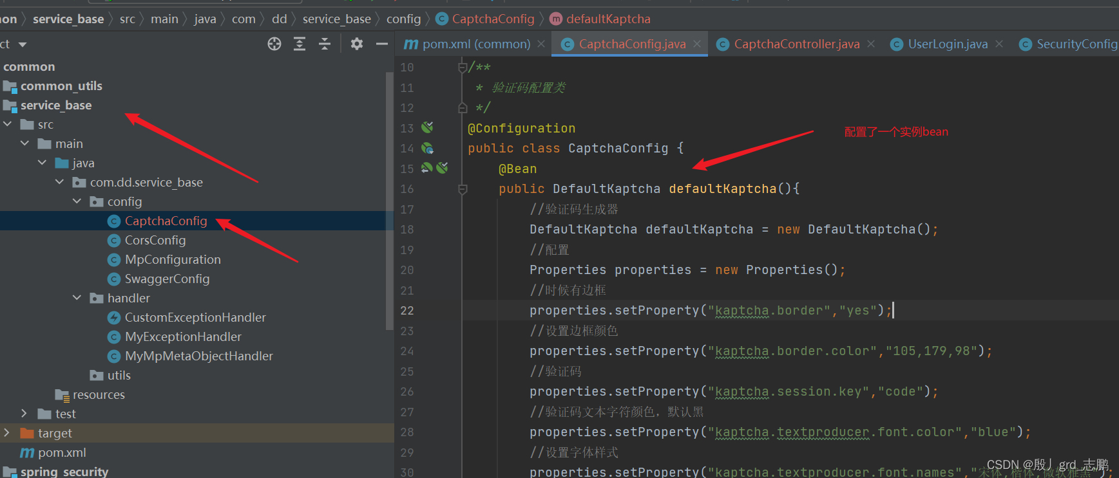Close the pom.xml (common) tab
This screenshot has height=478, width=1119.
[x=541, y=44]
